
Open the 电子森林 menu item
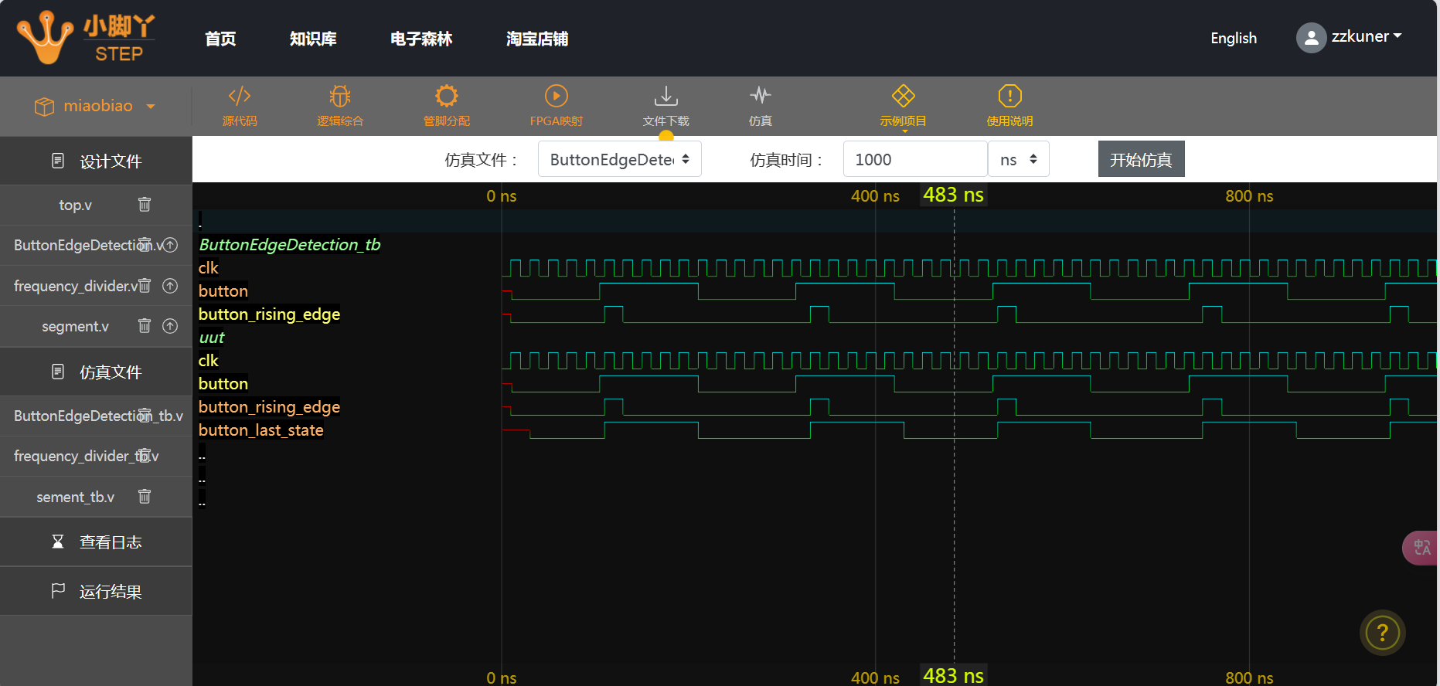[x=421, y=39]
